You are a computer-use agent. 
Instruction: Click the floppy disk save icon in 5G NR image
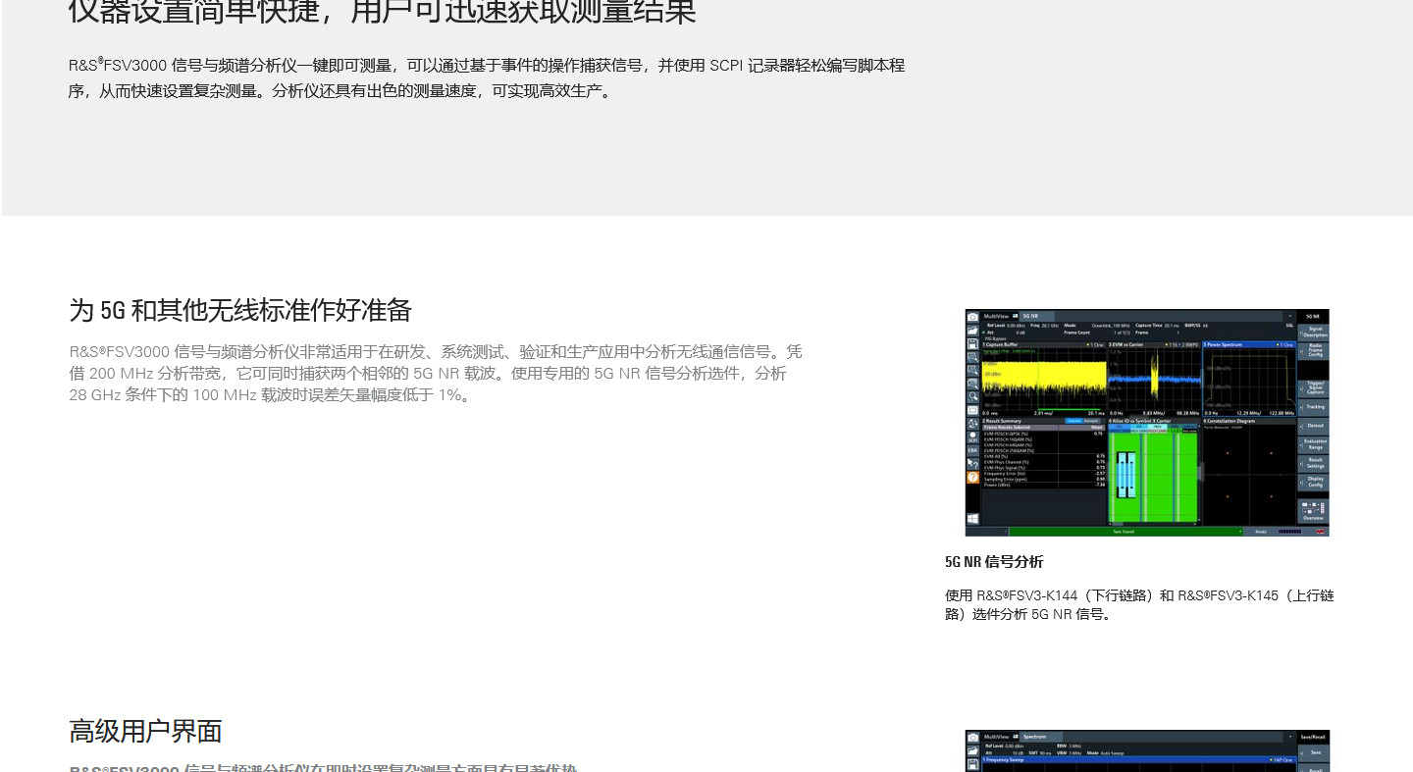972,344
